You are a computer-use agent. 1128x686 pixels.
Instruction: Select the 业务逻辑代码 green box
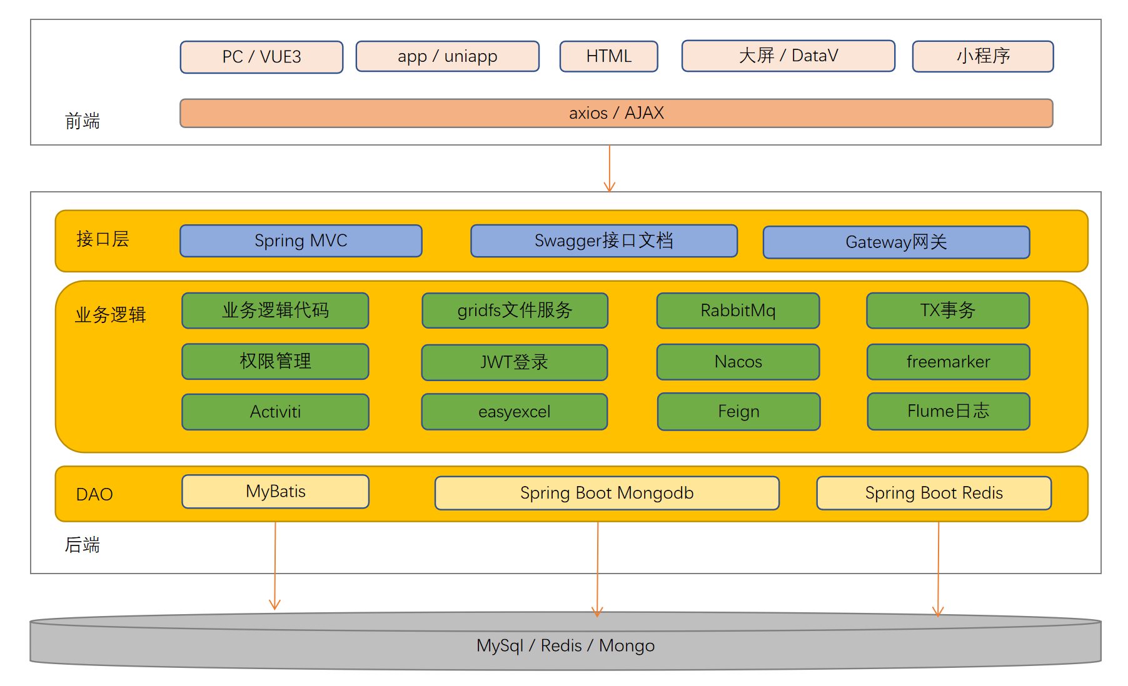(275, 311)
